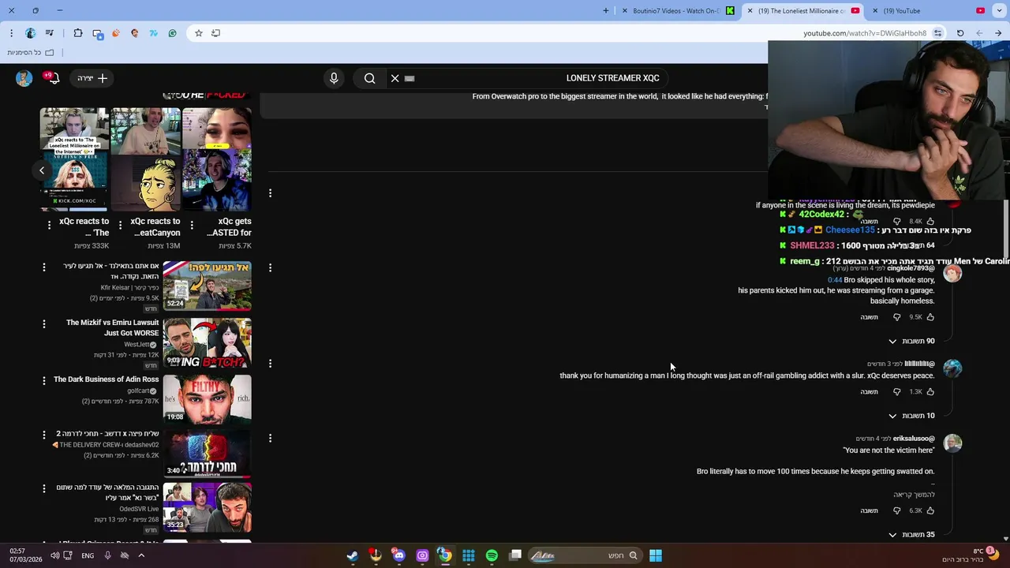
Task: Open the Chrome profile avatar
Action: 31,33
